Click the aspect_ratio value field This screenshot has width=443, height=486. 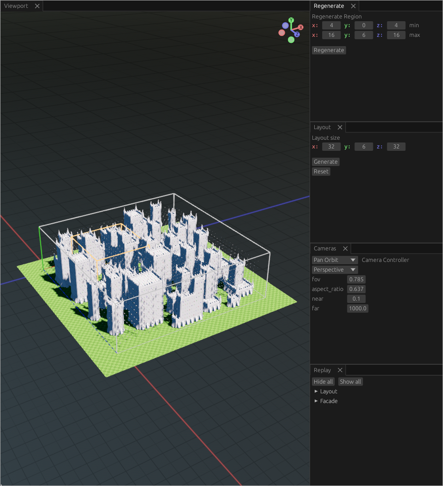pyautogui.click(x=356, y=289)
